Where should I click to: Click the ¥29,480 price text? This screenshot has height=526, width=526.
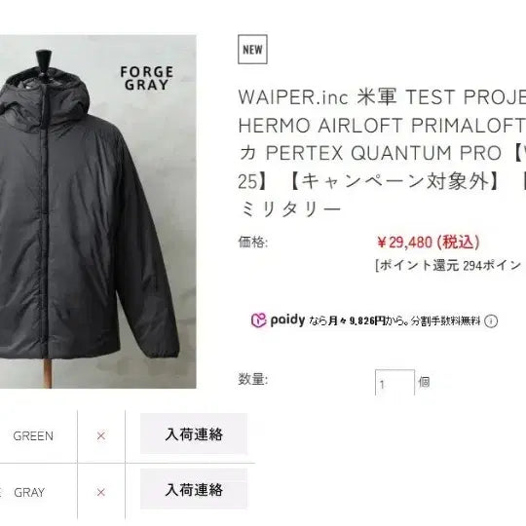pos(429,243)
